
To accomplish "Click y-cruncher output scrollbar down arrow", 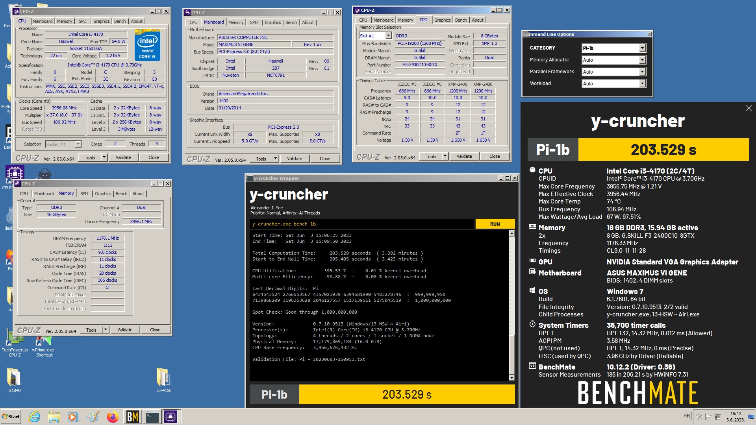I will click(511, 378).
